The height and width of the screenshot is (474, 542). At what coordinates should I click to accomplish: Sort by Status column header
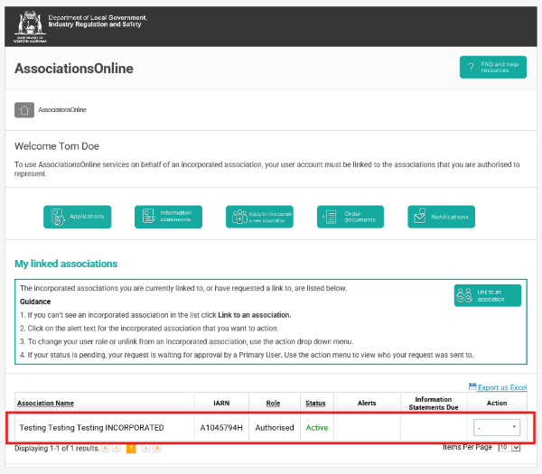[x=315, y=403]
